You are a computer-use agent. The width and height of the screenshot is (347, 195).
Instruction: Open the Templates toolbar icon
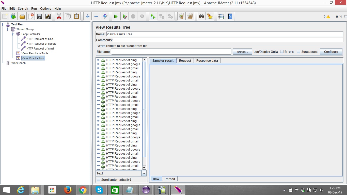13,17
